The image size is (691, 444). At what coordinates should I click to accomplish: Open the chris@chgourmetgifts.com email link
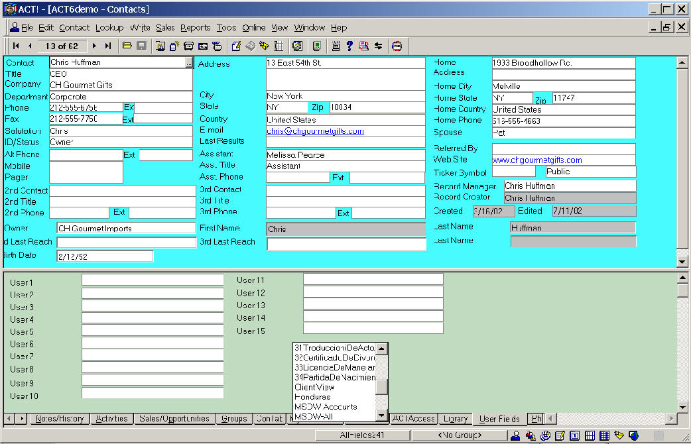coord(315,131)
